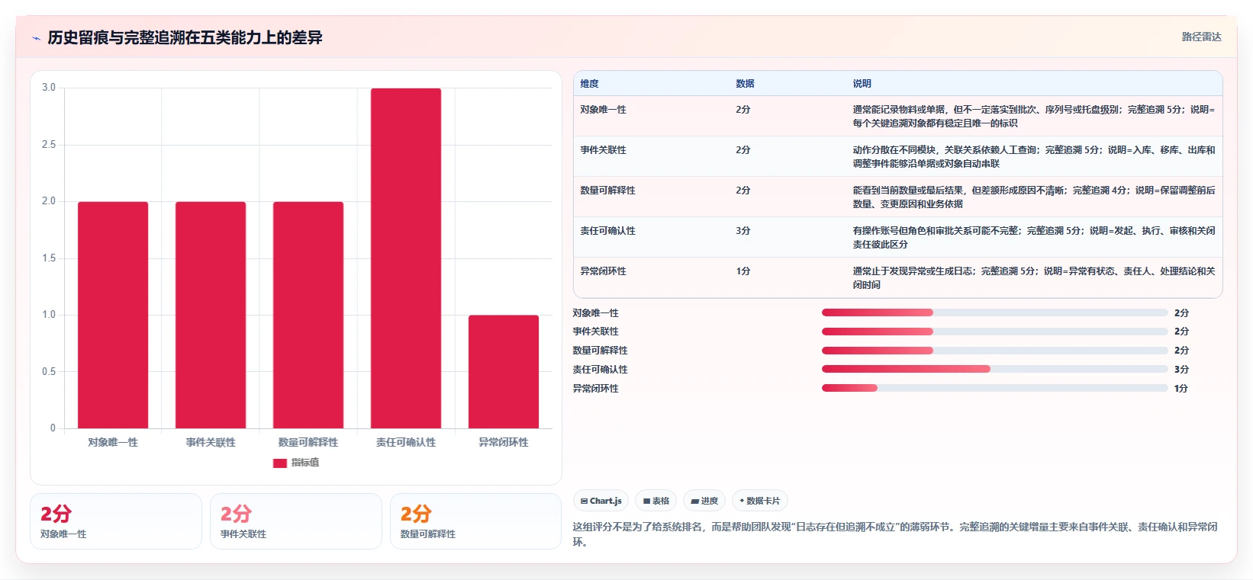Click the 对象唯一性 progress bar
The height and width of the screenshot is (580, 1253).
pos(994,312)
